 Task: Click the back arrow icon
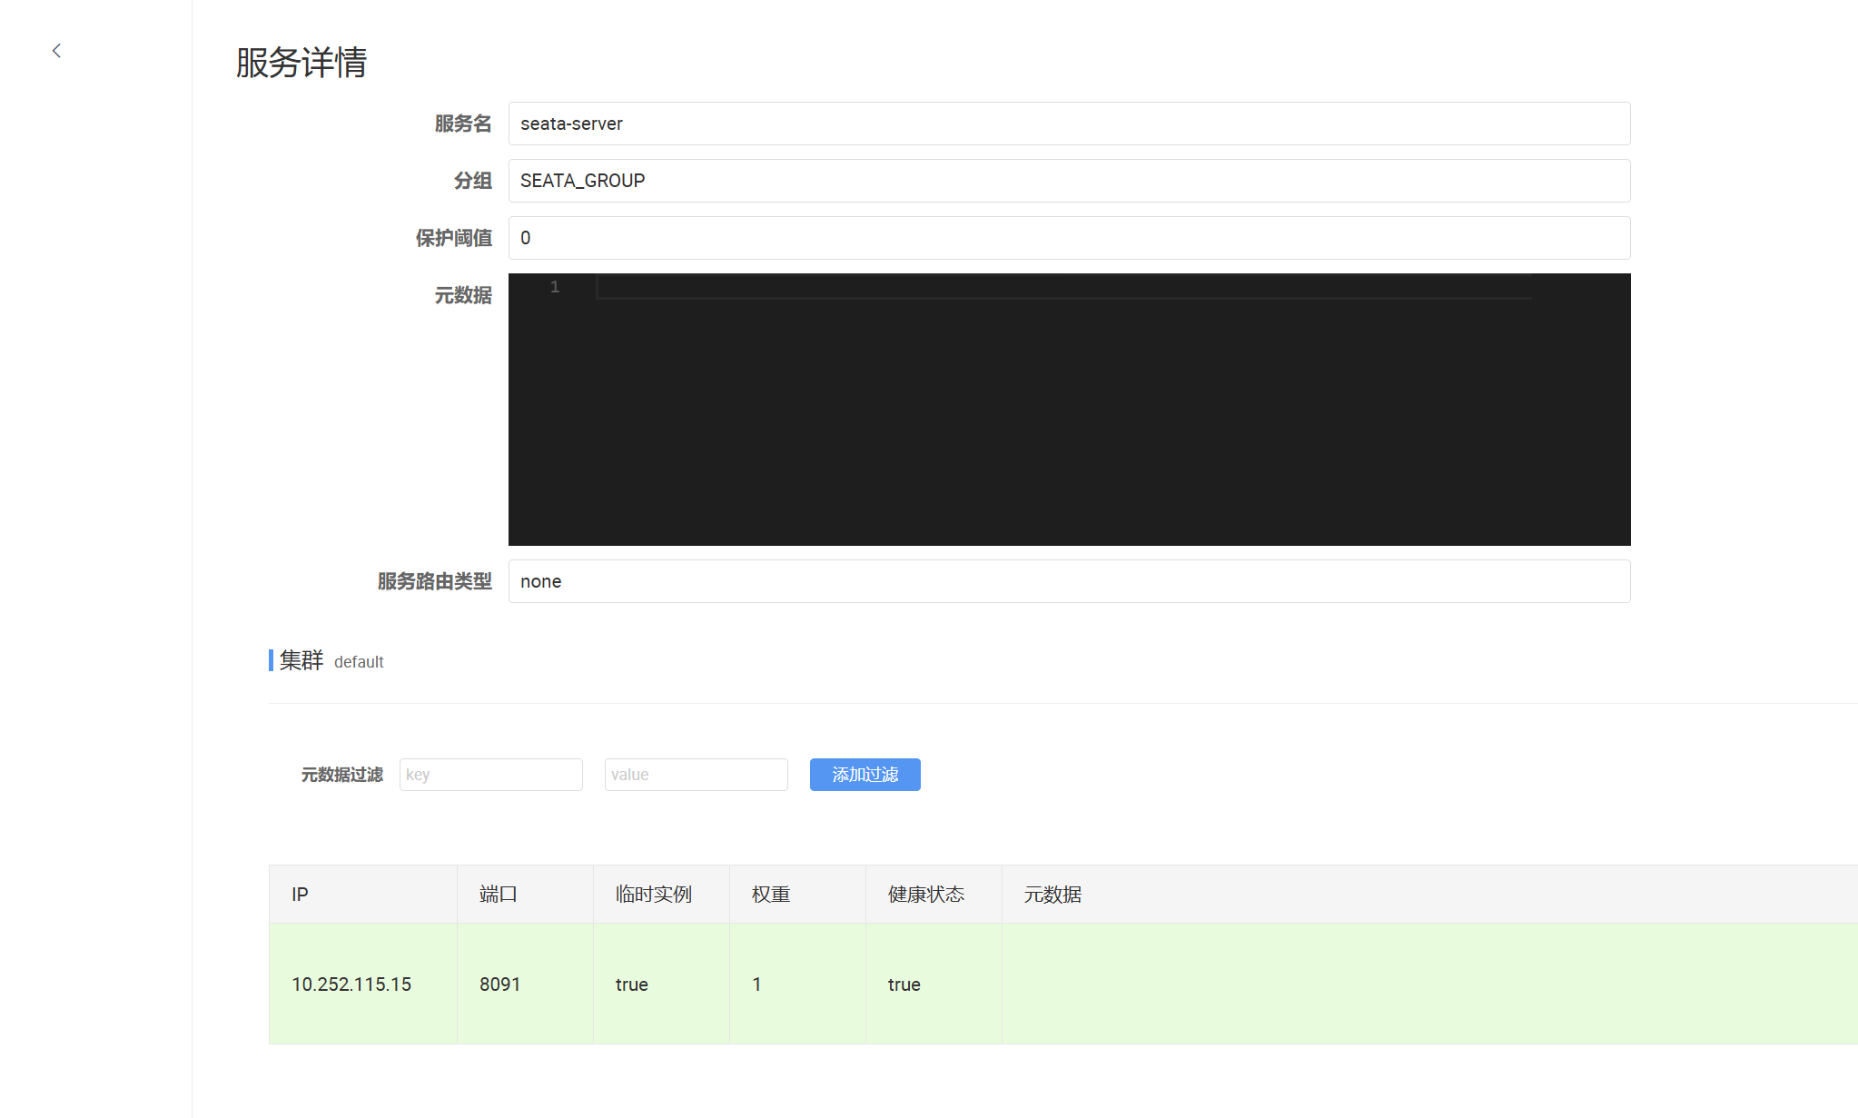click(56, 51)
